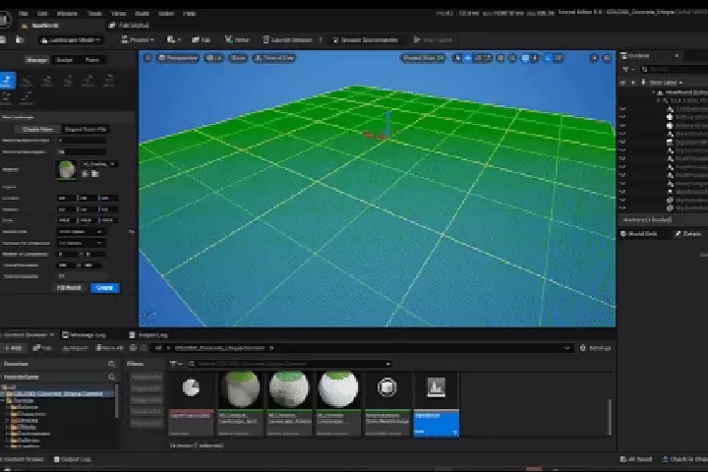Open the Section Size dropdown
The height and width of the screenshot is (472, 708).
81,231
